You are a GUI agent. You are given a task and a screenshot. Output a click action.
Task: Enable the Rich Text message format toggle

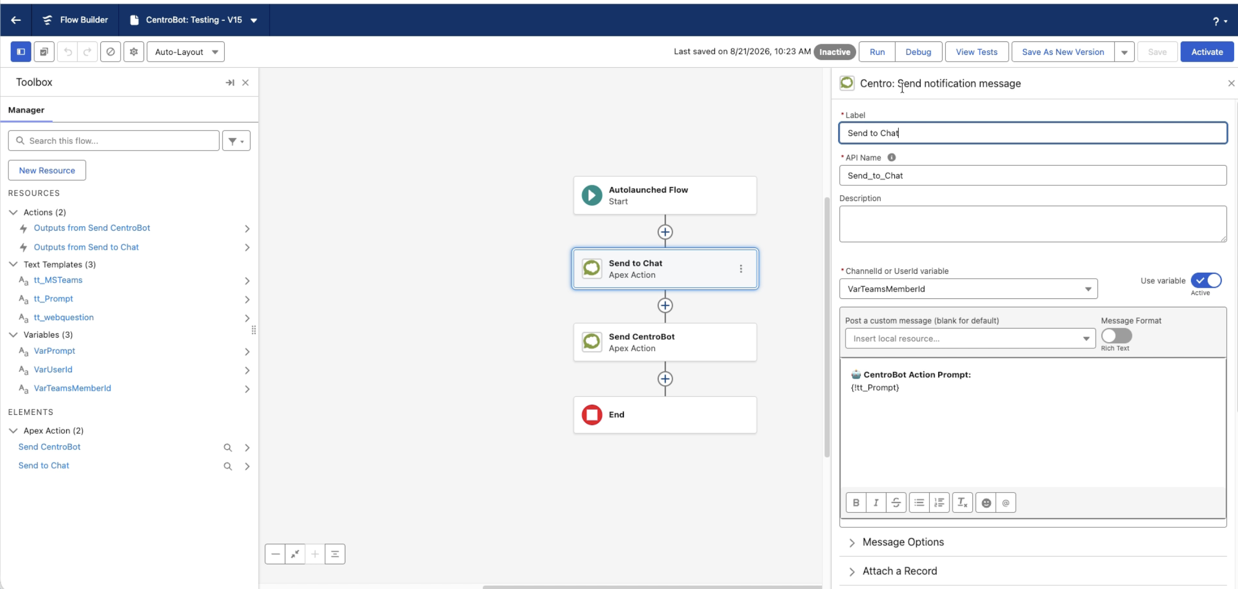click(1116, 336)
